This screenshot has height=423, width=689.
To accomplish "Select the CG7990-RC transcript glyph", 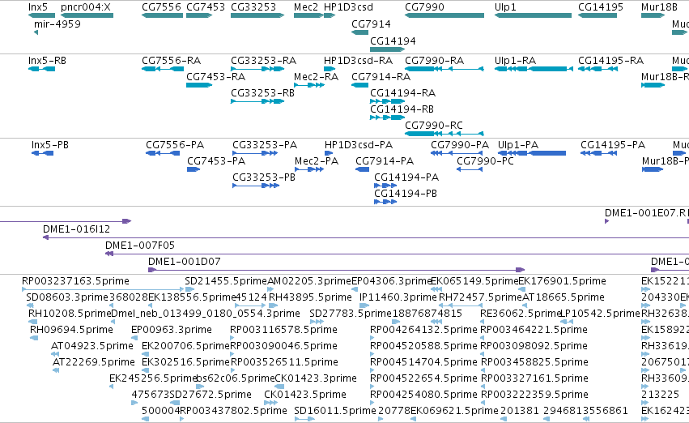I will (444, 134).
